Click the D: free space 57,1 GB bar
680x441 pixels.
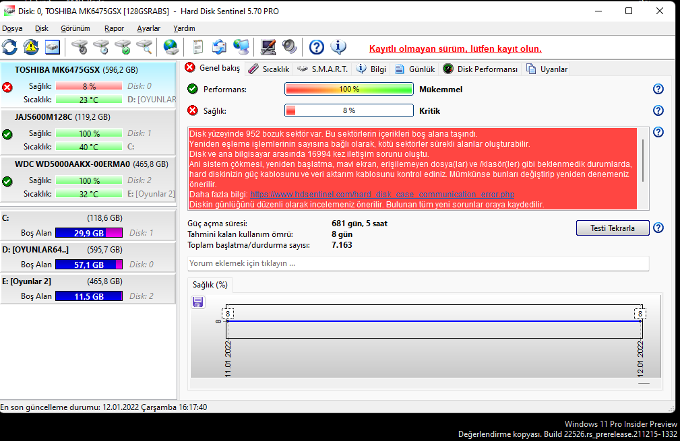[89, 265]
